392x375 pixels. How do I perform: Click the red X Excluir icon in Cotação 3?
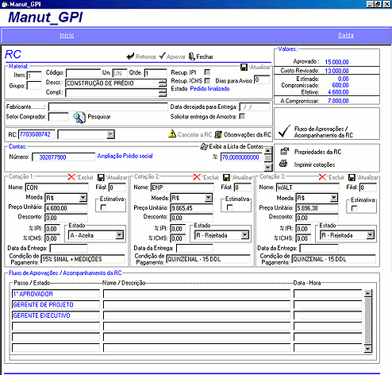click(322, 177)
